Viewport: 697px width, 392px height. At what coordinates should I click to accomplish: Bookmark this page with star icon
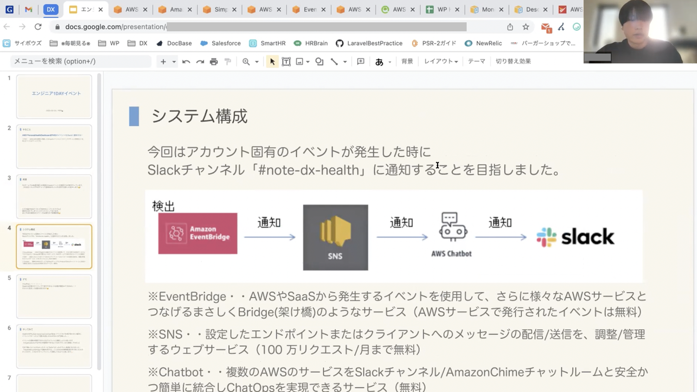pyautogui.click(x=526, y=27)
